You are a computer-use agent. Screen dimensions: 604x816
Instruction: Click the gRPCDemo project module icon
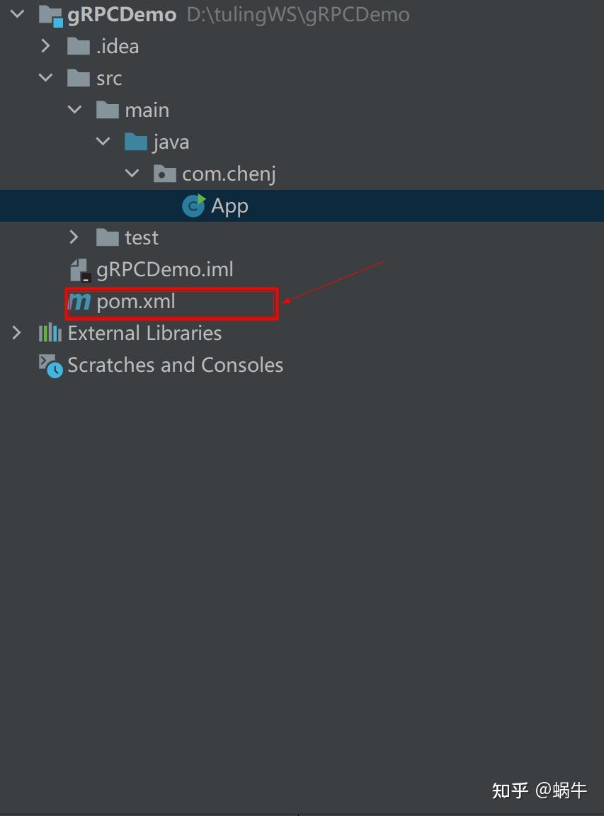pos(50,15)
